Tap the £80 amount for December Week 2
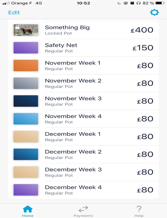Screen dimensions: 167x218 pyautogui.click(x=145, y=154)
